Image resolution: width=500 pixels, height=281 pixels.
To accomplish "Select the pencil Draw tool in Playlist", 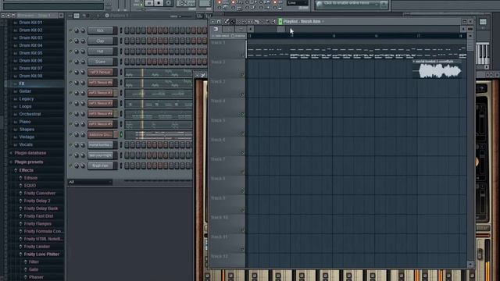I will (x=227, y=21).
